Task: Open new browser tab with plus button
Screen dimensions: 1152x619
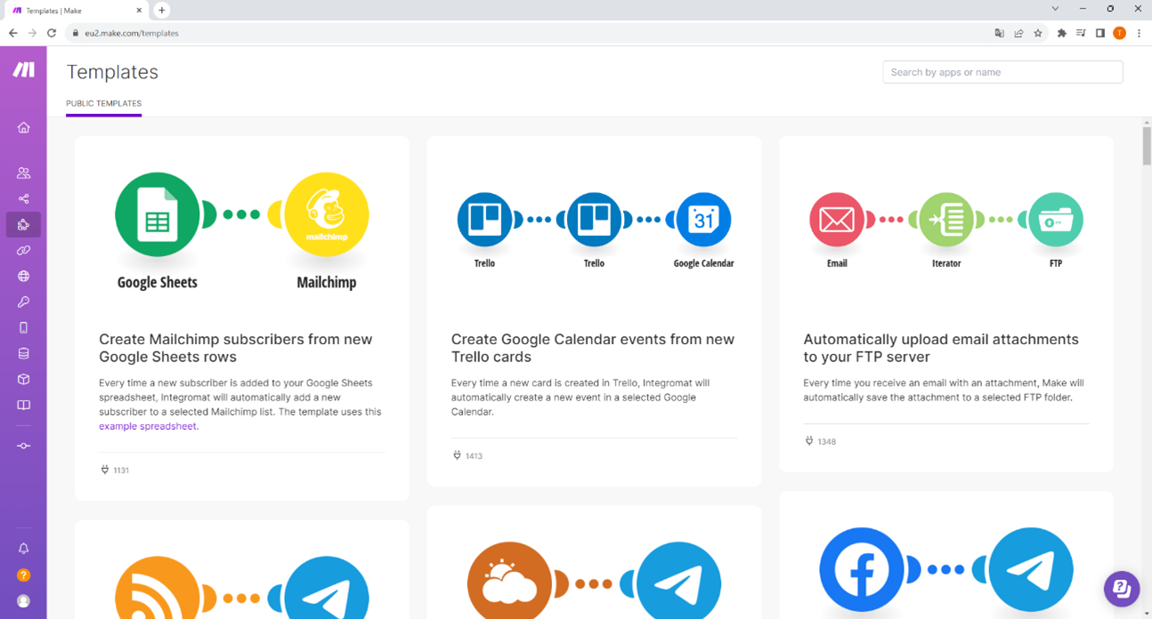Action: [161, 10]
